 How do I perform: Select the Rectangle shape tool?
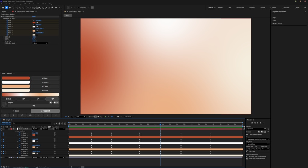point(33,7)
